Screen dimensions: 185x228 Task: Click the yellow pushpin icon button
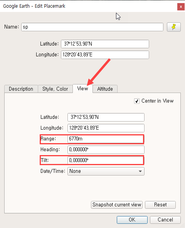(x=174, y=27)
